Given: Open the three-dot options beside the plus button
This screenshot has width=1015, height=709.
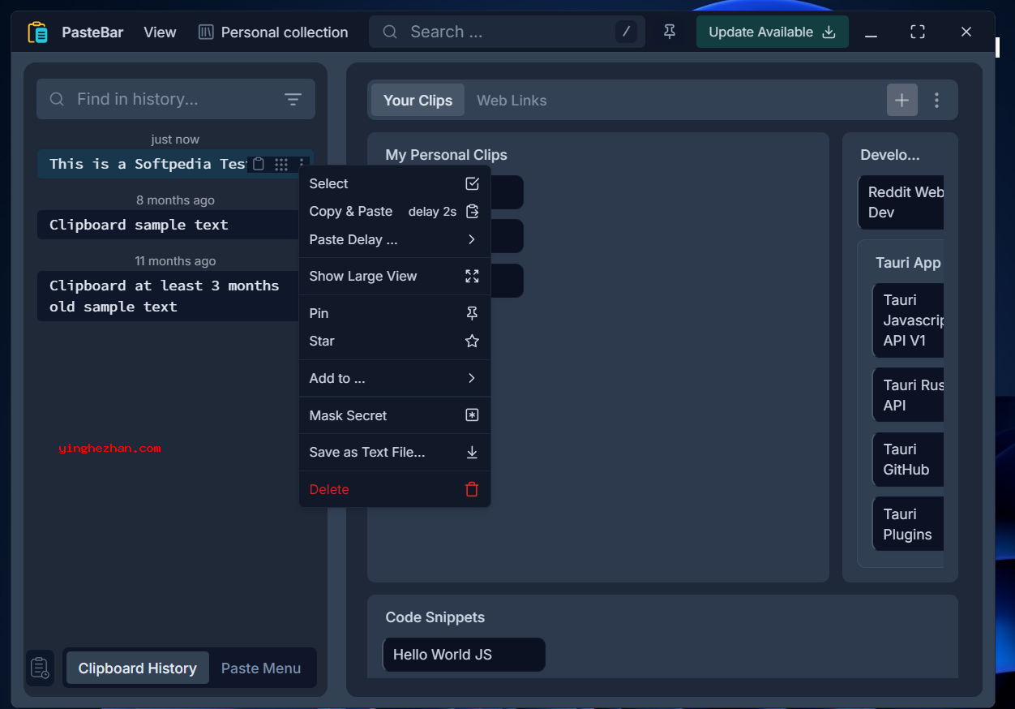Looking at the screenshot, I should 936,101.
